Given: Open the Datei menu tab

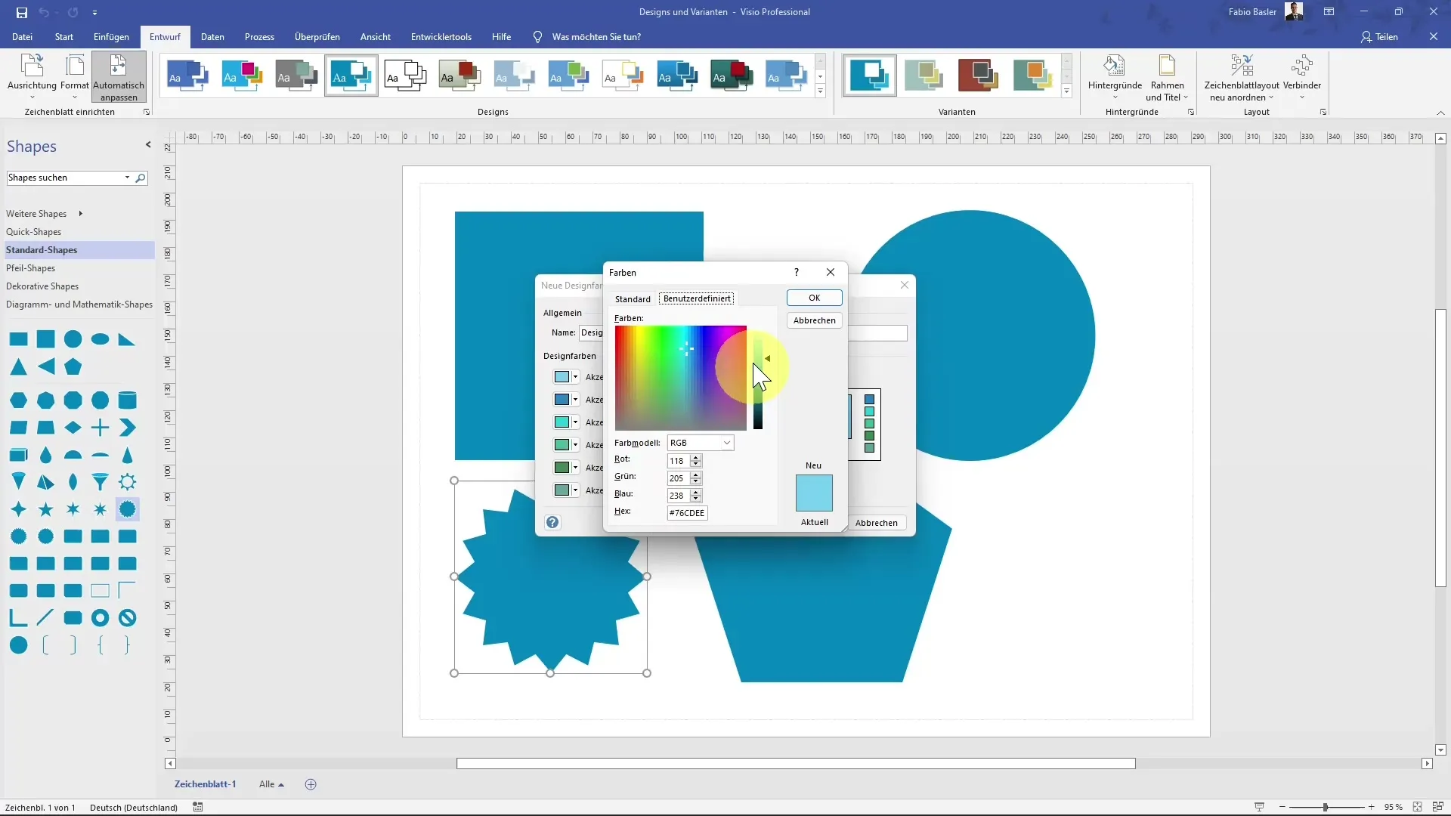Looking at the screenshot, I should click(22, 36).
